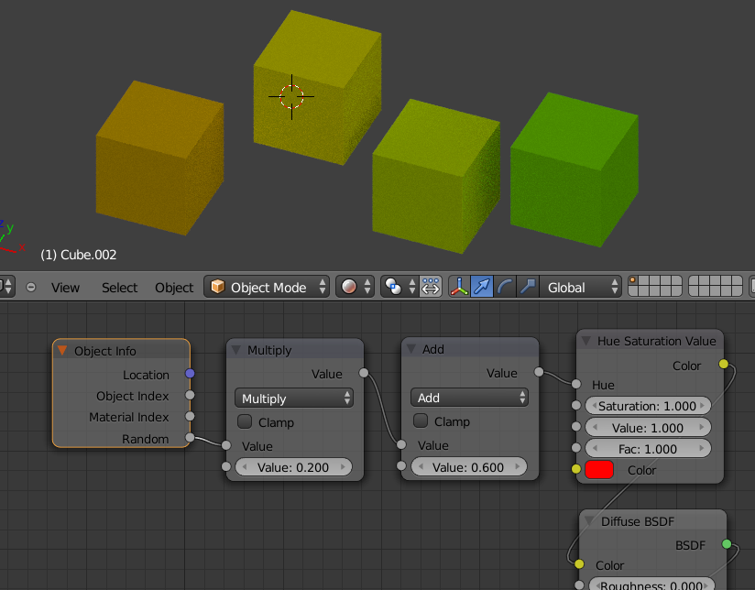Open the View menu
This screenshot has width=755, height=590.
tap(65, 287)
